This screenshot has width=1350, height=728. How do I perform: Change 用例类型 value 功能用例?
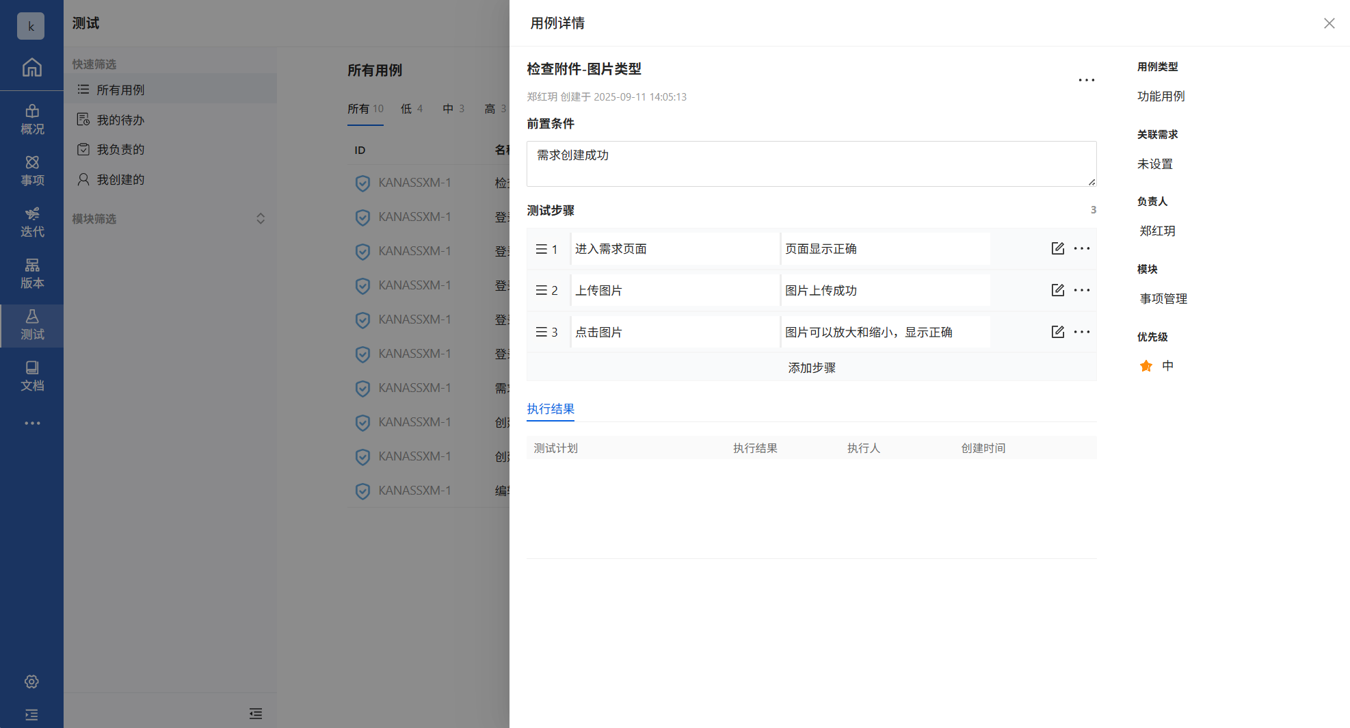pyautogui.click(x=1161, y=96)
